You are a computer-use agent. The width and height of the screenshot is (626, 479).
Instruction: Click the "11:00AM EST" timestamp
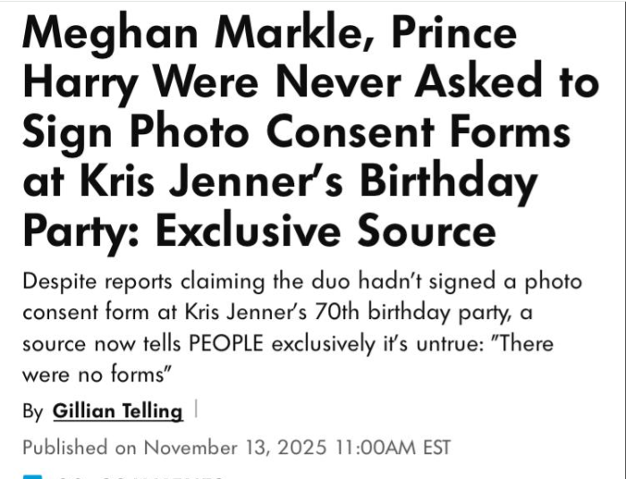coord(393,446)
